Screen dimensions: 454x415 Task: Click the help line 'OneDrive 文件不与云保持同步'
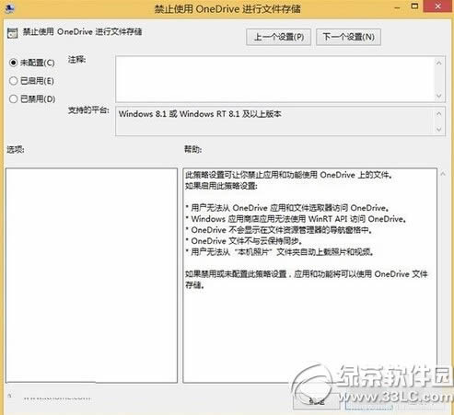244,241
